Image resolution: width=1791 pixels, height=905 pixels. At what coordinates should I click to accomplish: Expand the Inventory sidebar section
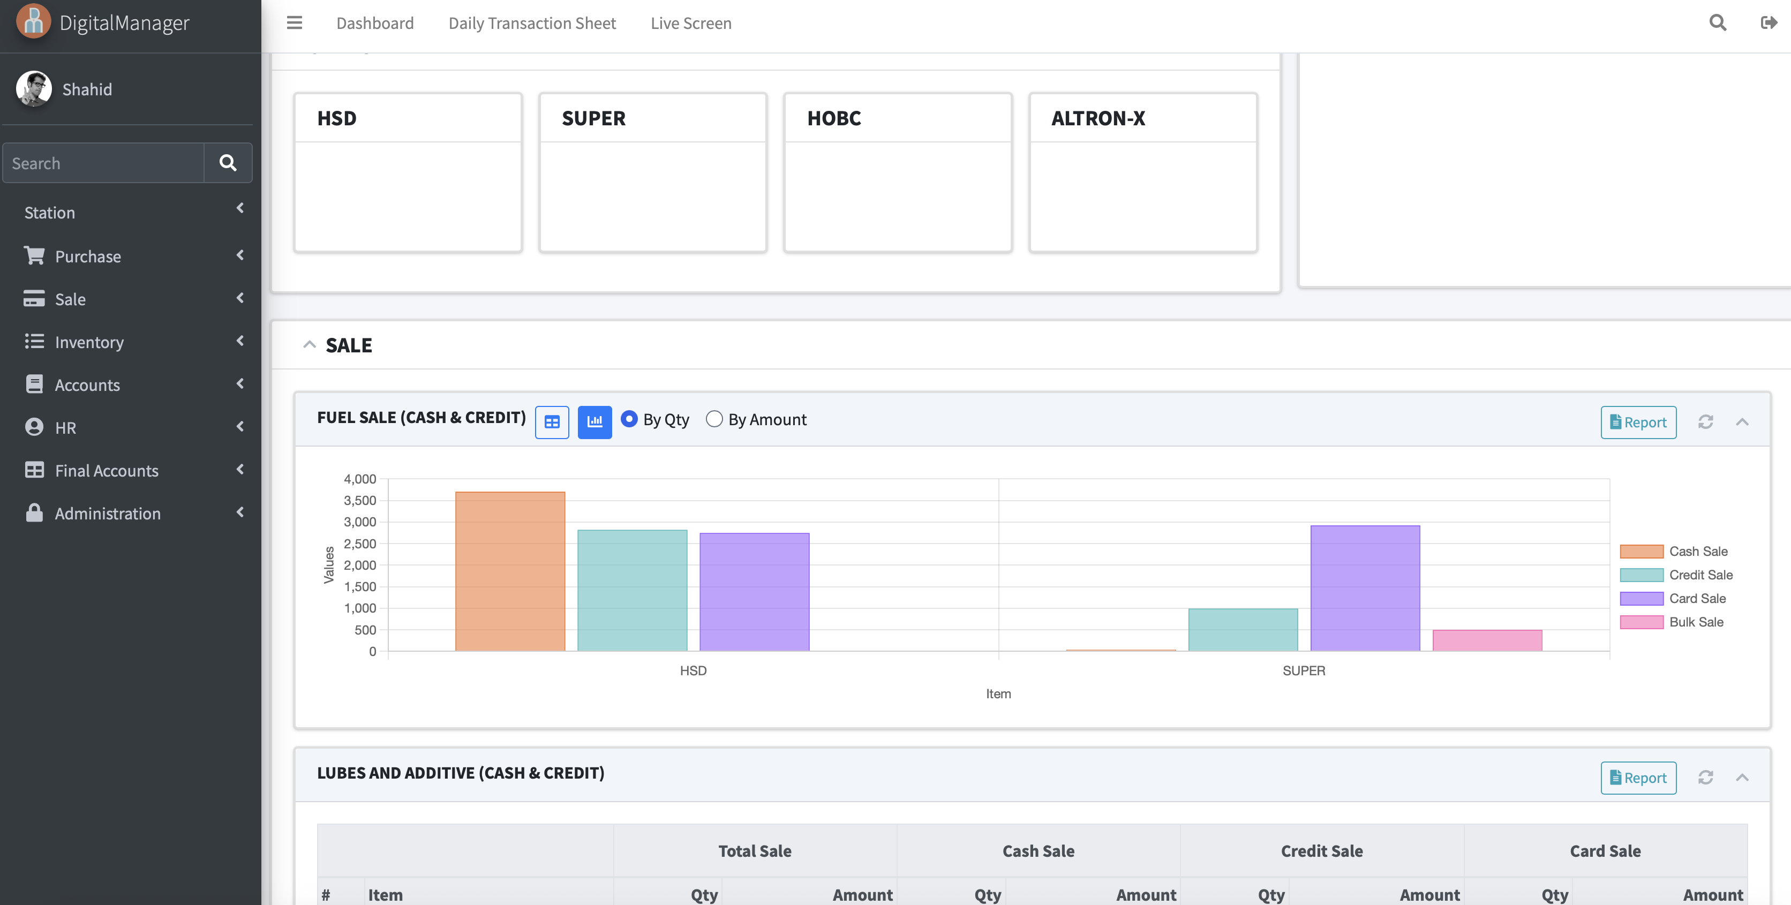[x=88, y=342]
